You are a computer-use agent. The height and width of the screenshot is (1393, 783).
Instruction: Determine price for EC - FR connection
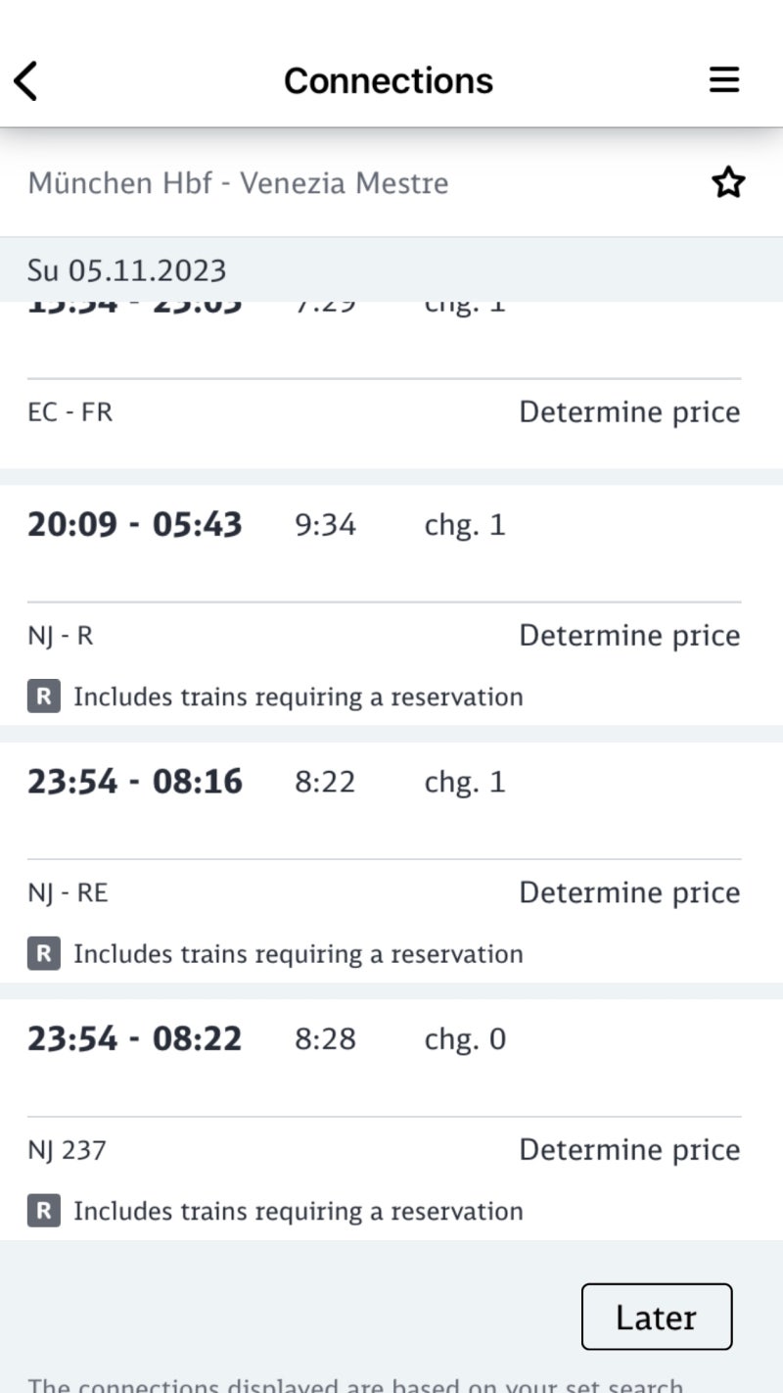(x=629, y=412)
